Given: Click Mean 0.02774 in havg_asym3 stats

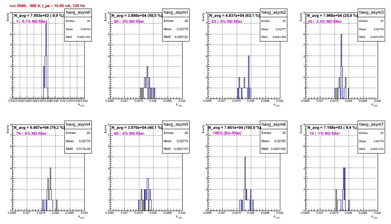Looking at the screenshot, I should click(x=371, y=29).
